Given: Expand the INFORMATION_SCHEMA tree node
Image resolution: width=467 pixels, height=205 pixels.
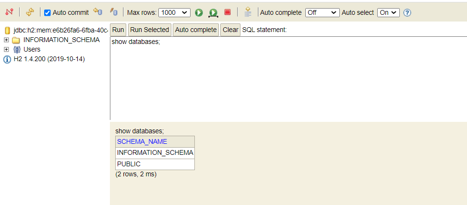Looking at the screenshot, I should tap(6, 40).
